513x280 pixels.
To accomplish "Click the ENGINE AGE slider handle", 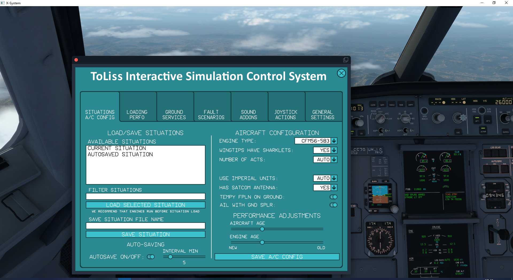I will point(262,242).
